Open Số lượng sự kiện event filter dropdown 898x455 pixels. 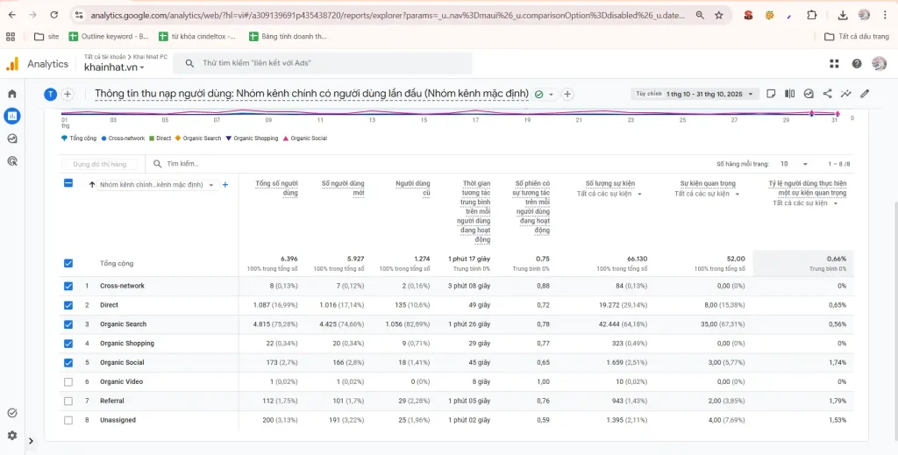point(609,194)
